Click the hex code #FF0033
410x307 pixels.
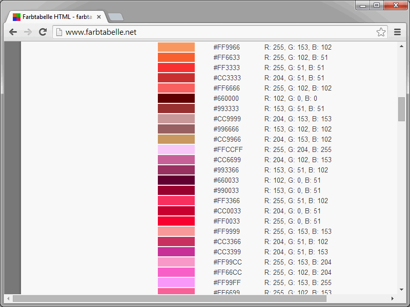(227, 221)
